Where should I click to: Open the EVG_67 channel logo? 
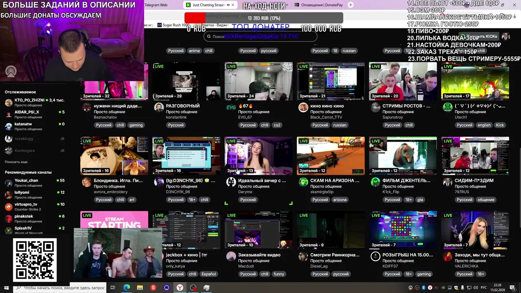click(231, 107)
